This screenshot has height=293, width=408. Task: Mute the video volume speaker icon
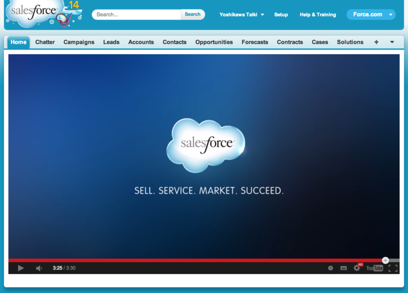[x=39, y=268]
